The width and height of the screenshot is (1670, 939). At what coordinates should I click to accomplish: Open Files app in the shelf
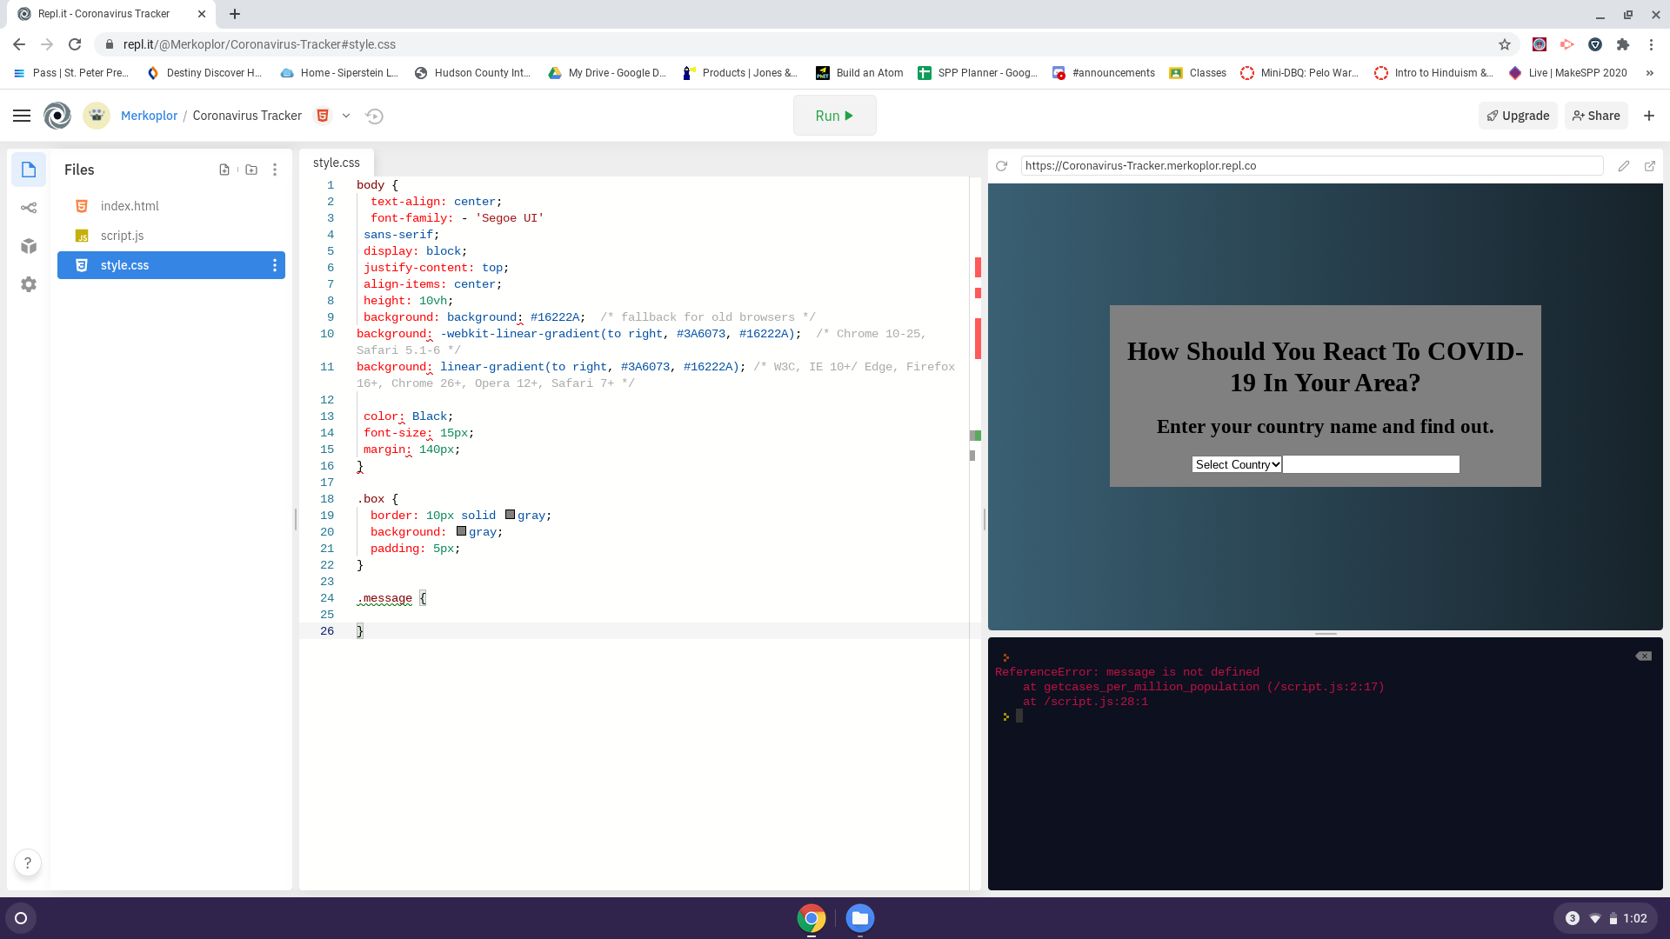pyautogui.click(x=859, y=918)
